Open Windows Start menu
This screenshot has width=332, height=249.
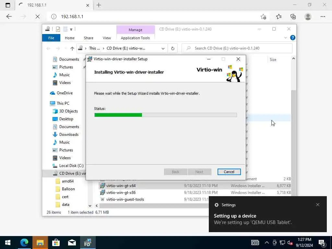[8, 243]
